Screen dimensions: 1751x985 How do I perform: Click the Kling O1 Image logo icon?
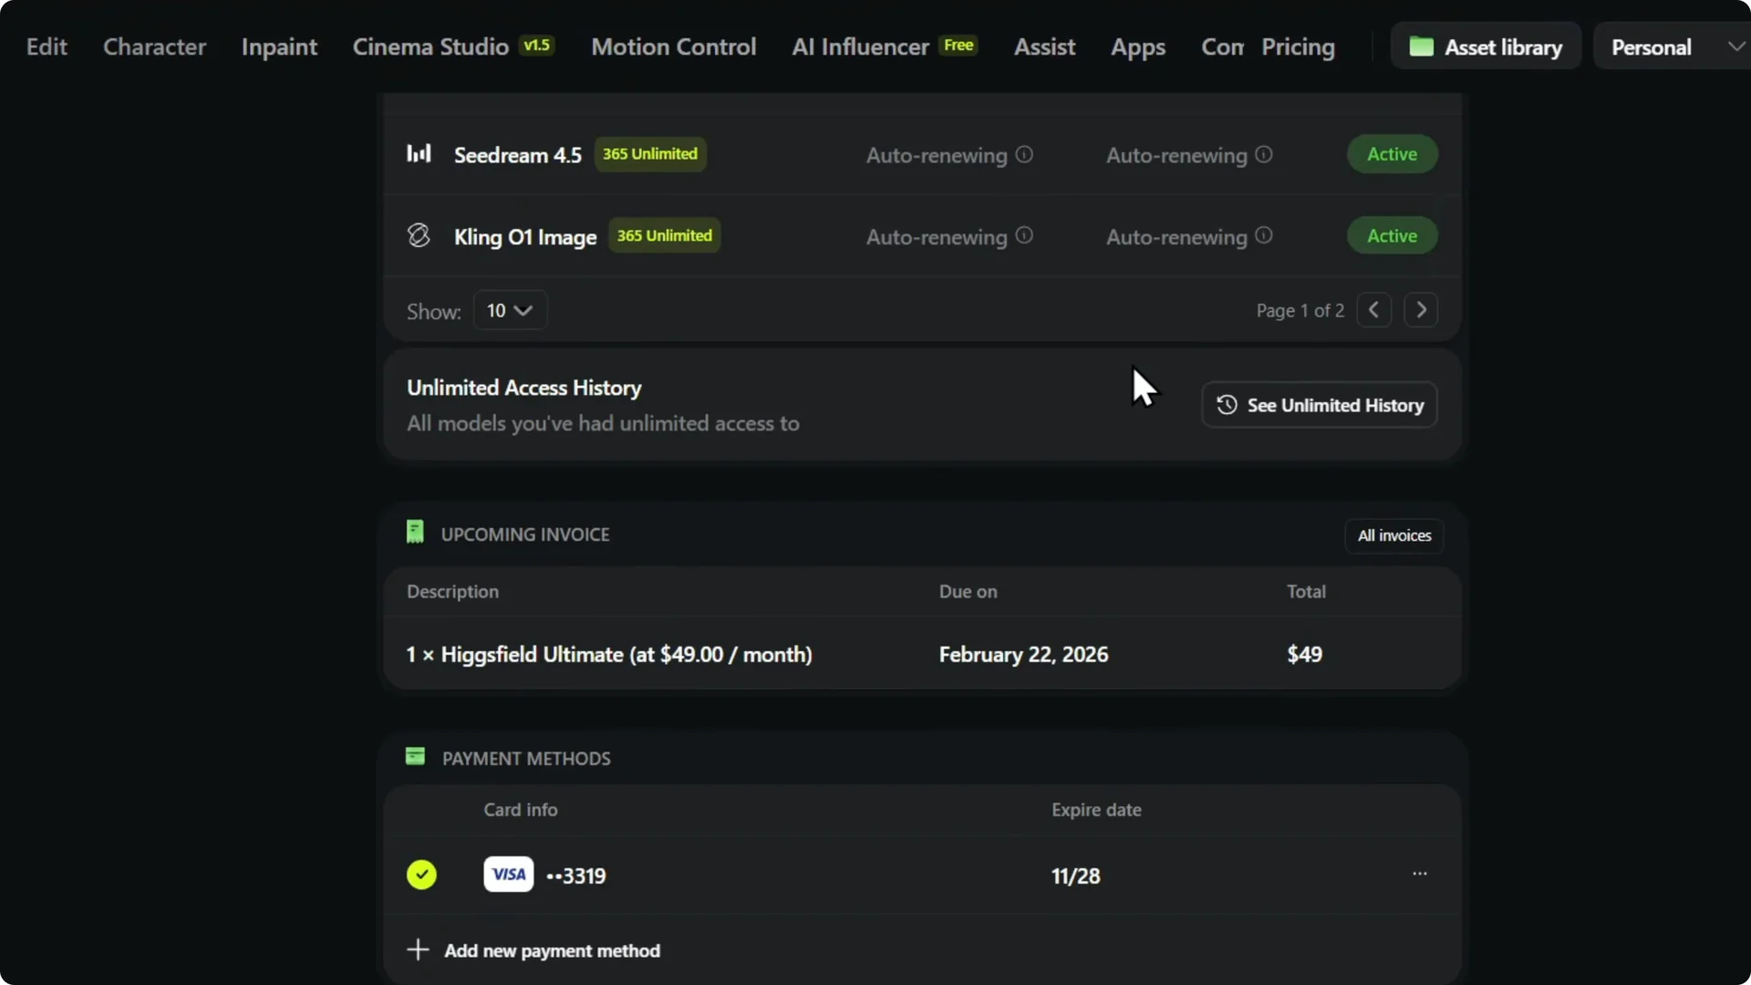[419, 234]
